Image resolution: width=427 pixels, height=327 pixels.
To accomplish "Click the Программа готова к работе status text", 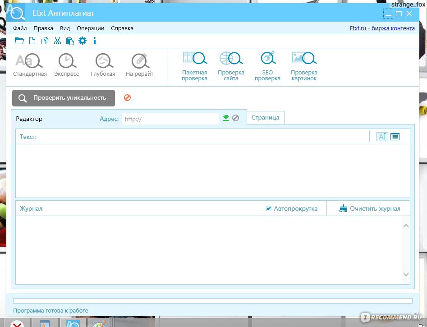I will [x=51, y=311].
